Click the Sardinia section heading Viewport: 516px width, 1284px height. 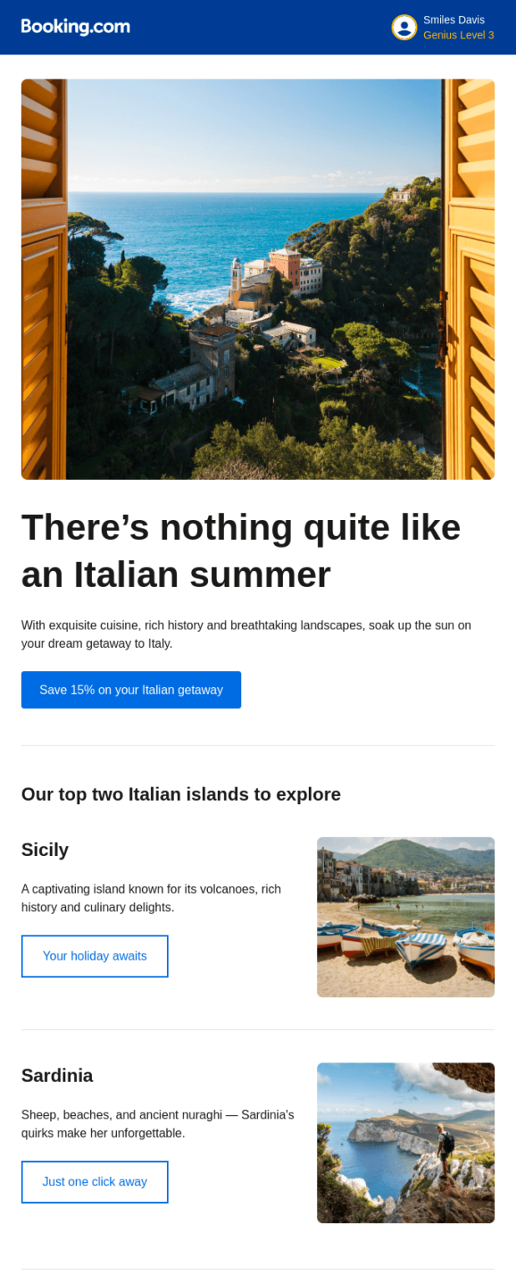(x=58, y=1075)
